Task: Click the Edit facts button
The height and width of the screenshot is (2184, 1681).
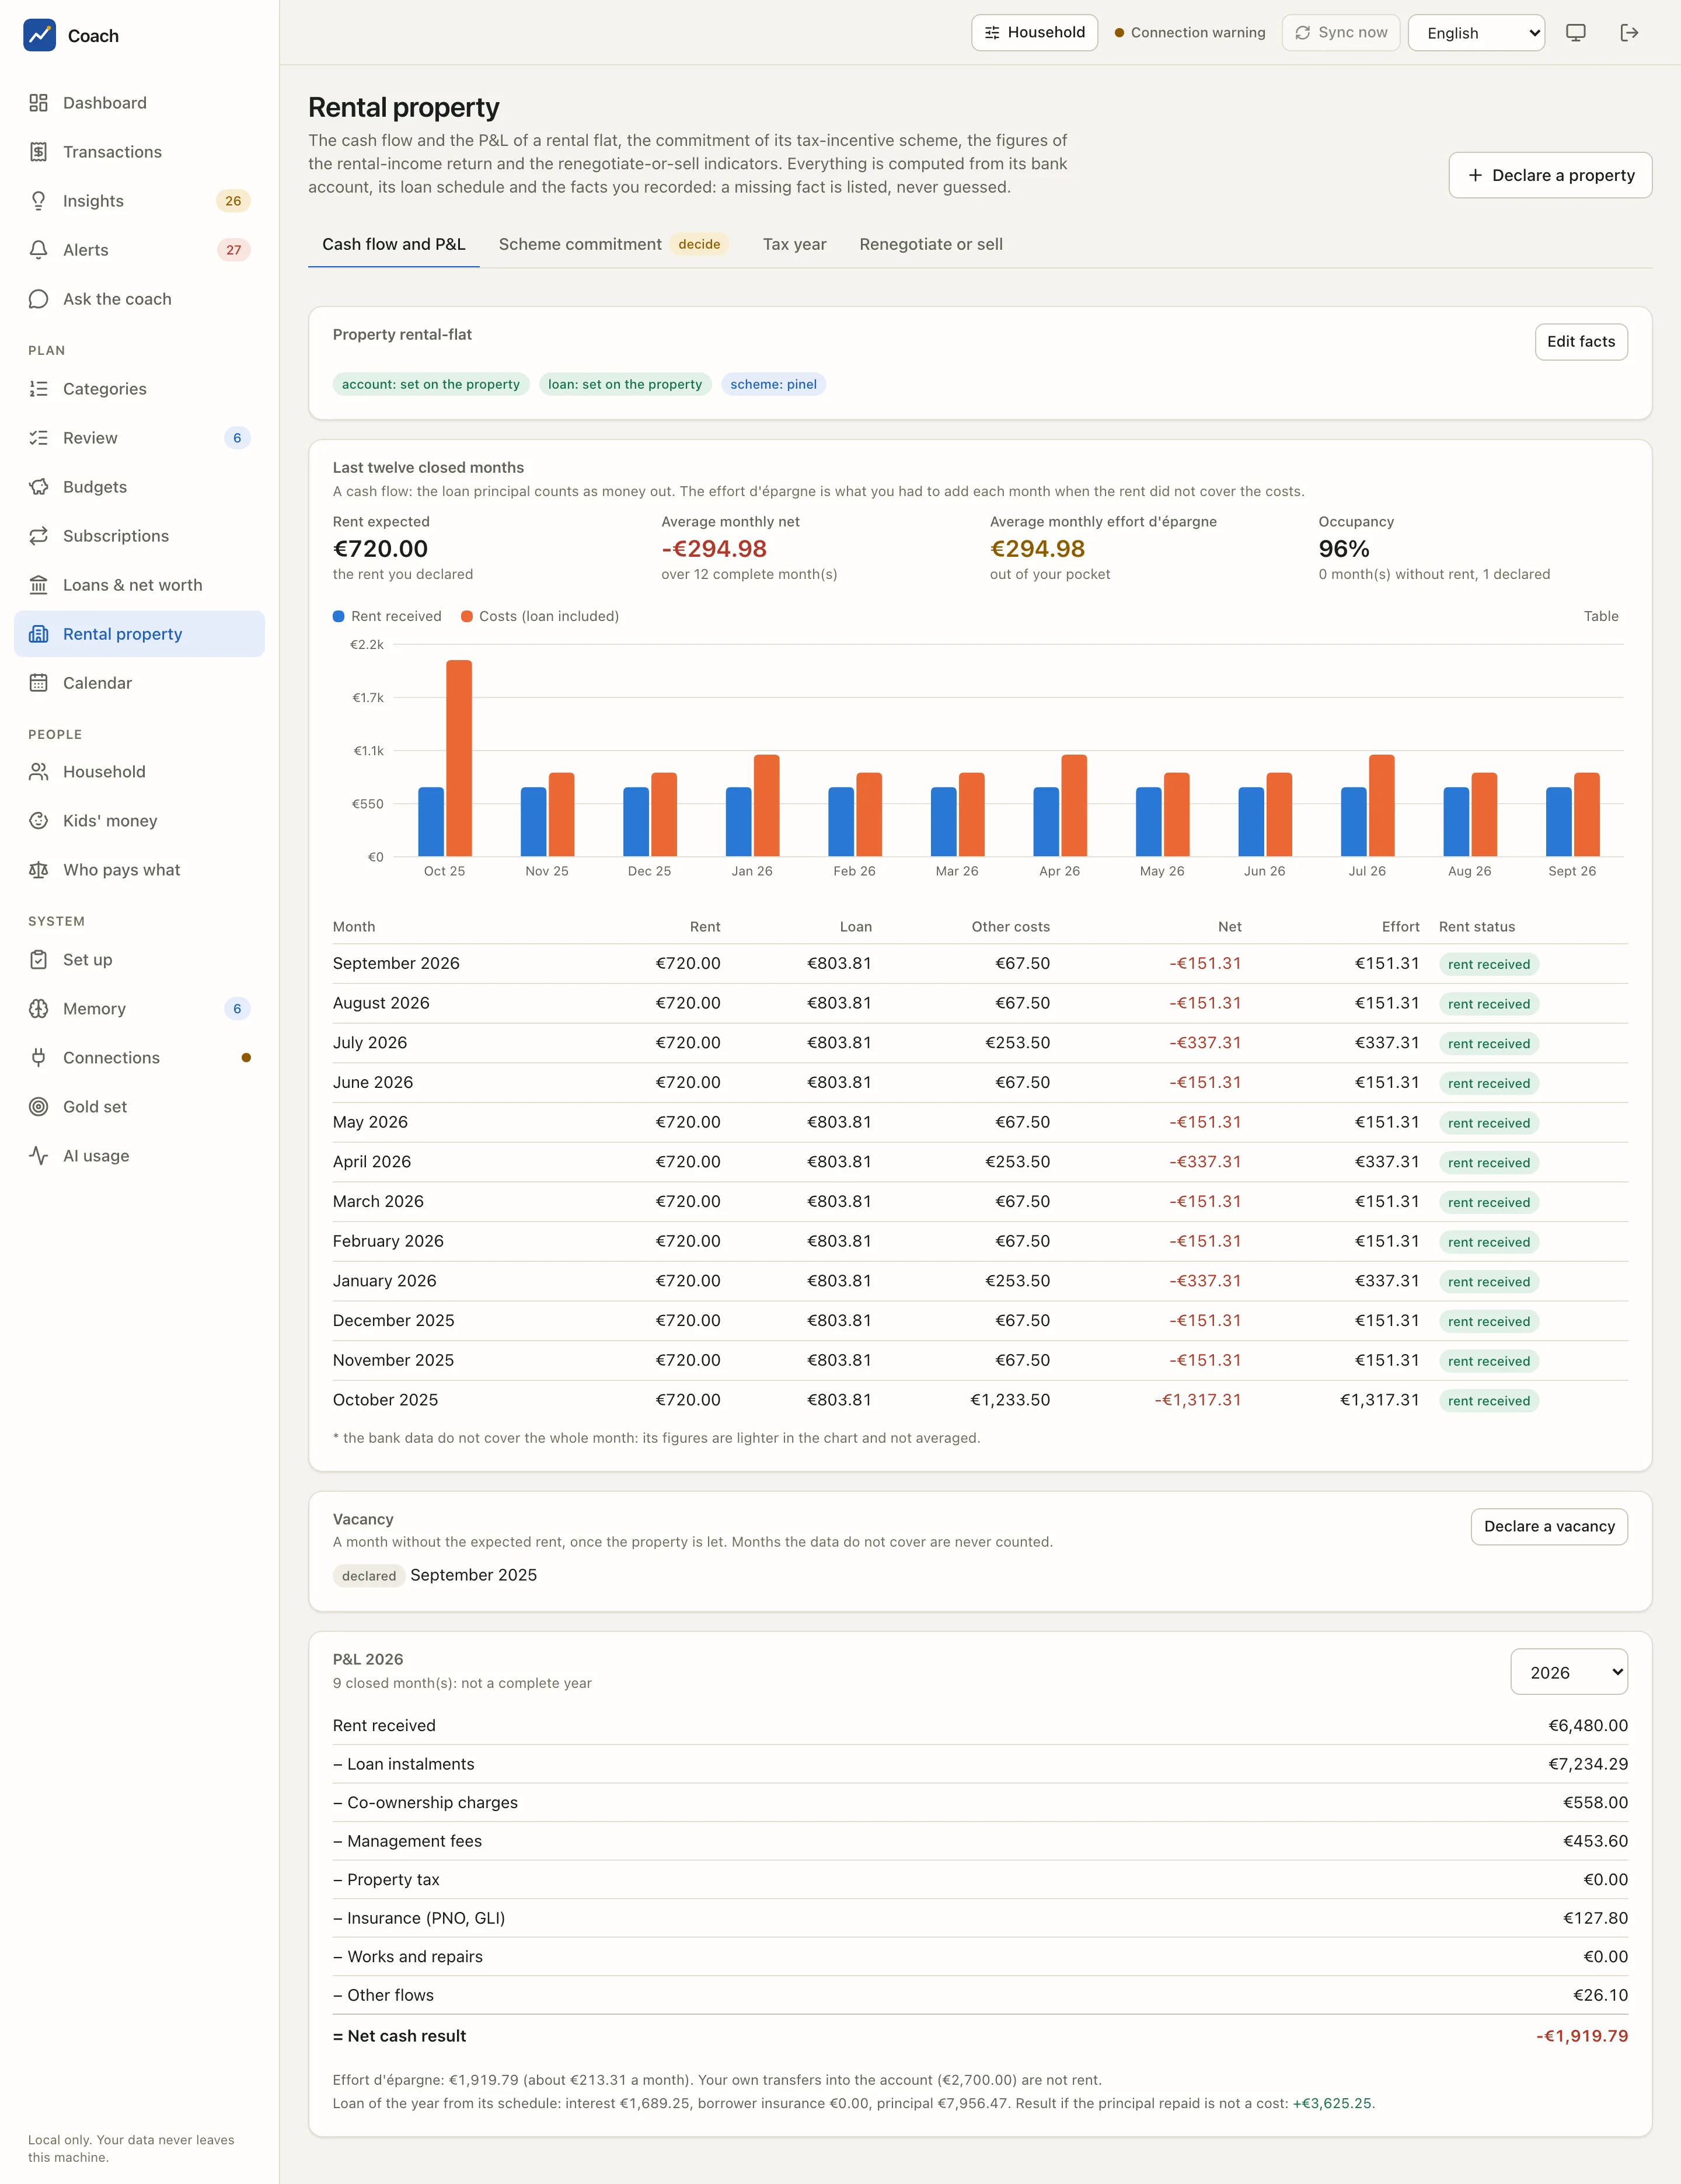Action: pos(1581,342)
